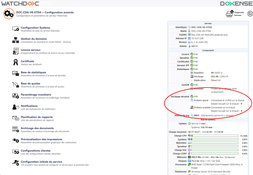Click the INFO log level magnifier
The width and height of the screenshot is (253, 175).
pyautogui.click(x=192, y=115)
